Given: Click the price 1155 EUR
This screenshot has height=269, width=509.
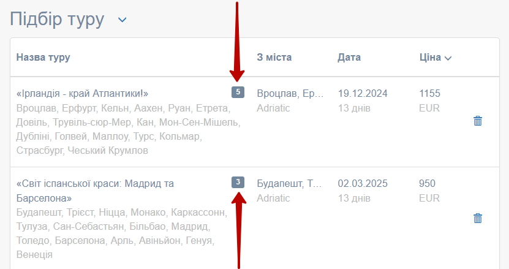Looking at the screenshot, I should (429, 94).
